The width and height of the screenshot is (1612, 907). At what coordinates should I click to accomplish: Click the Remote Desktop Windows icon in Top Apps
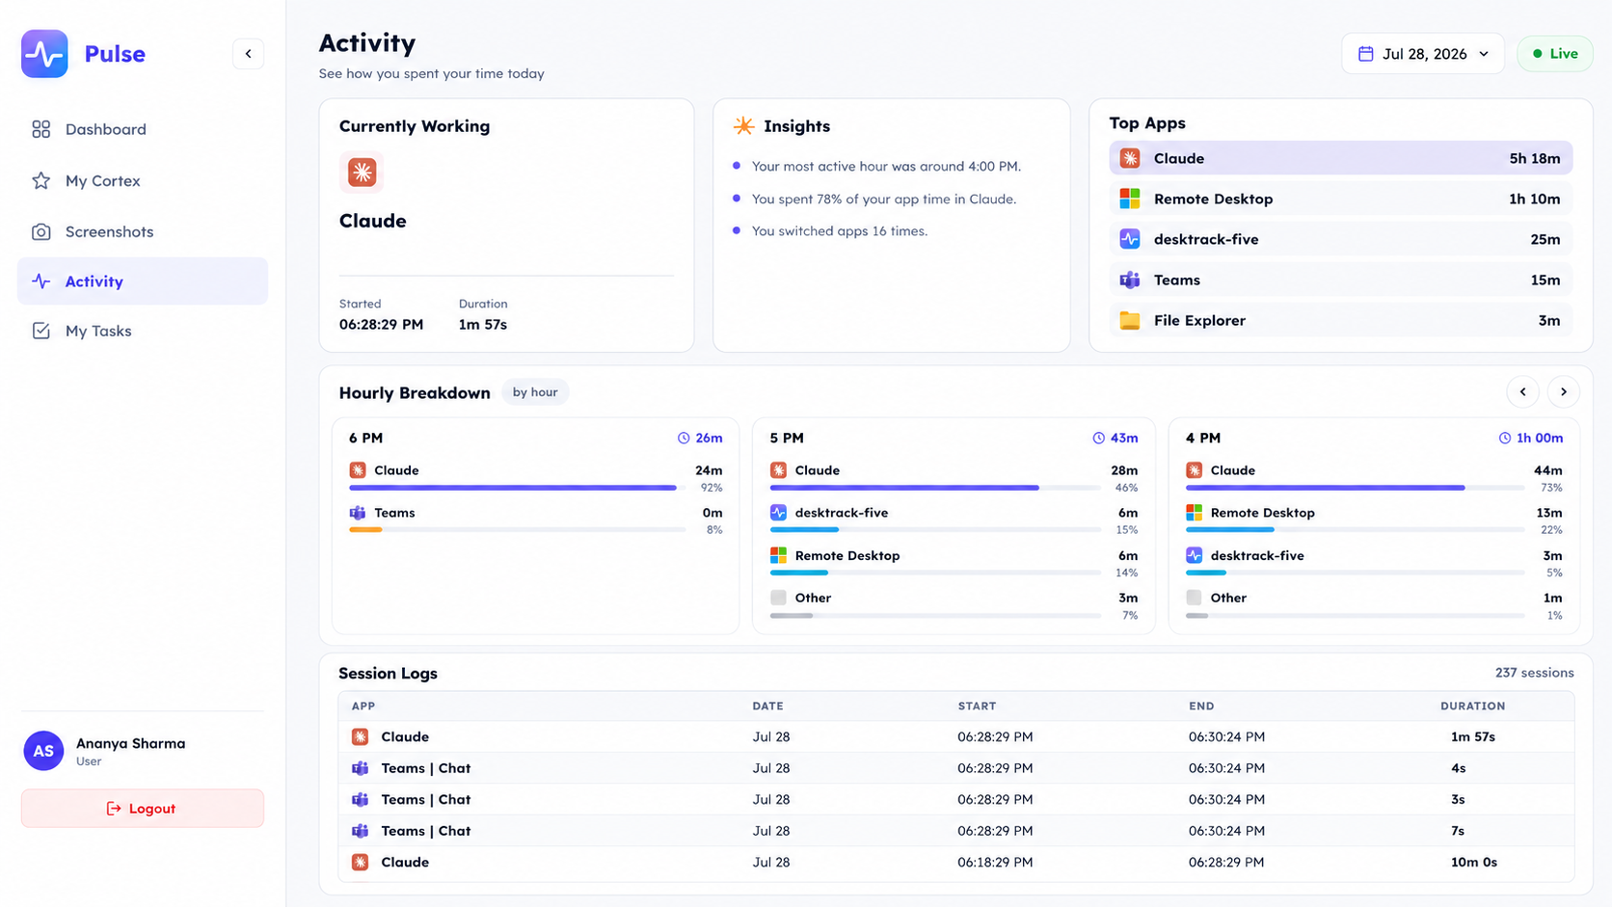1130,199
